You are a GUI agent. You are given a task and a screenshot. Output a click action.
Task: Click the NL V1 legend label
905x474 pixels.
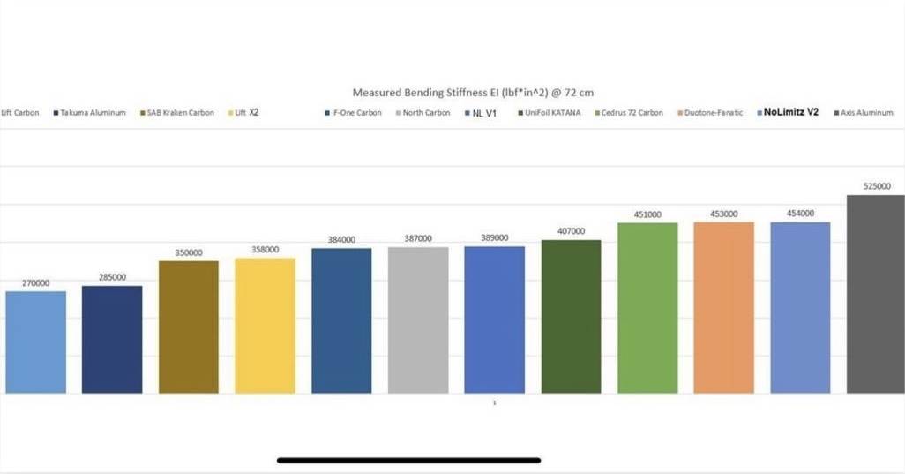pos(483,113)
